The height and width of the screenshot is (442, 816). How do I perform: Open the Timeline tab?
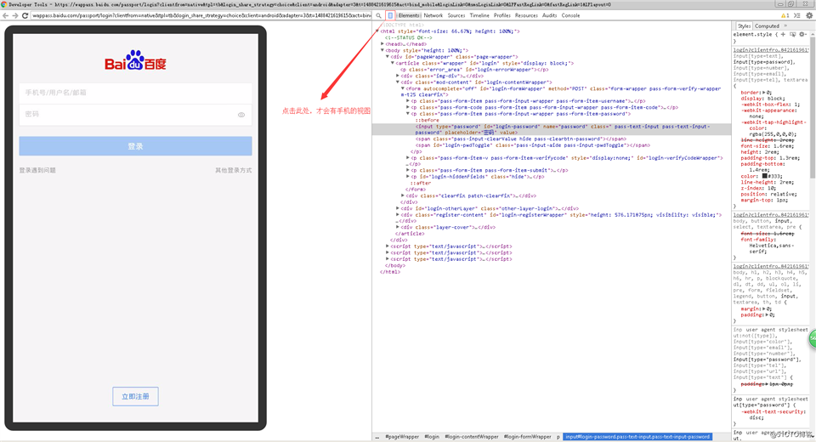[x=479, y=15]
